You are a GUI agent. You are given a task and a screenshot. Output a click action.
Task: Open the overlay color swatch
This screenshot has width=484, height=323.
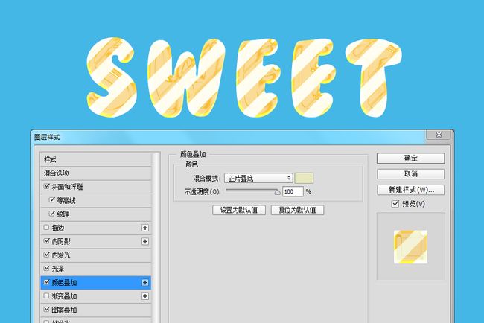tap(304, 178)
